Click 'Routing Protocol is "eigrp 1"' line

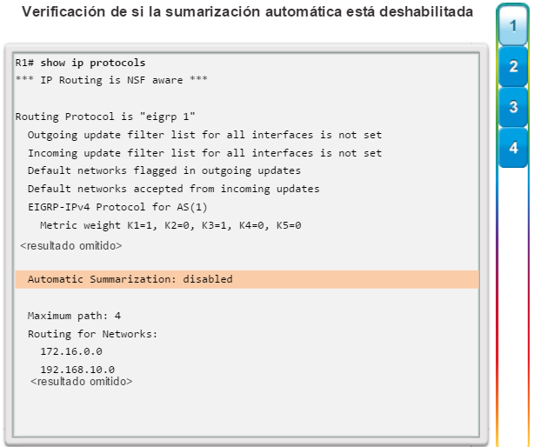click(105, 117)
